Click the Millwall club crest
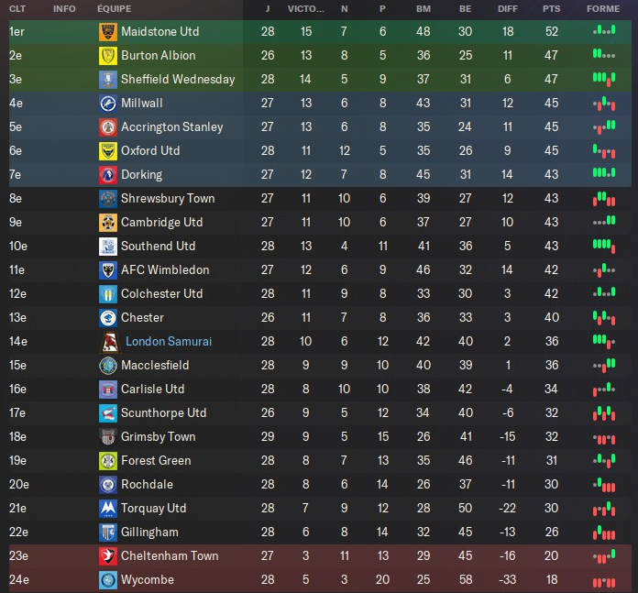 108,104
